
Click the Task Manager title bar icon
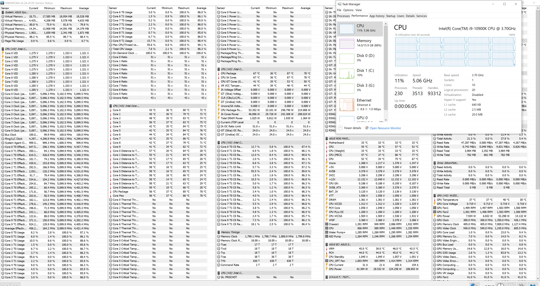pyautogui.click(x=339, y=4)
